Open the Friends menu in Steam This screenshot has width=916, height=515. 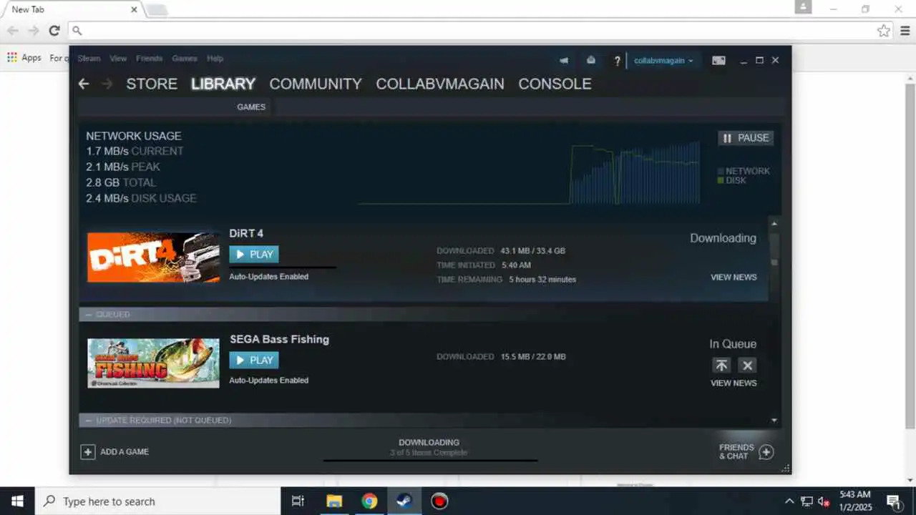[149, 59]
